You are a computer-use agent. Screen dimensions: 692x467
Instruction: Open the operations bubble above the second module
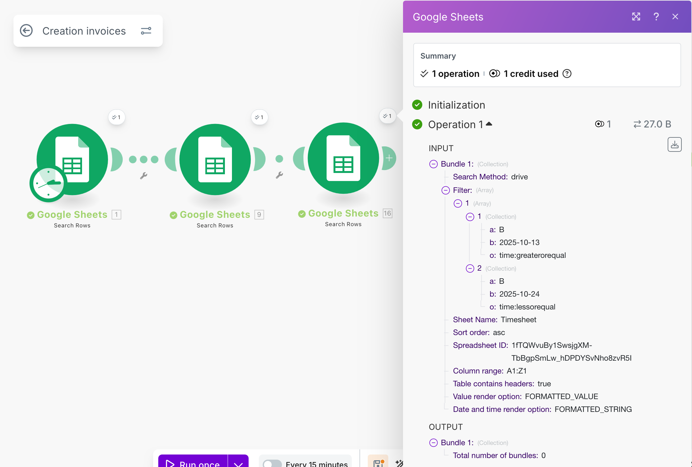click(259, 117)
